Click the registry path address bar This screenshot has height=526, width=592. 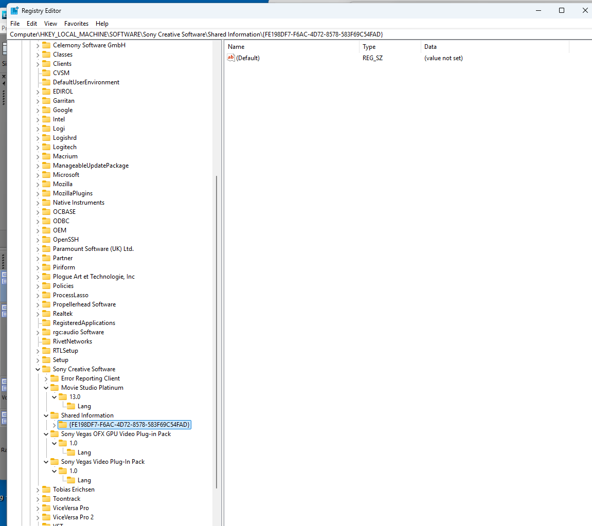(x=299, y=34)
